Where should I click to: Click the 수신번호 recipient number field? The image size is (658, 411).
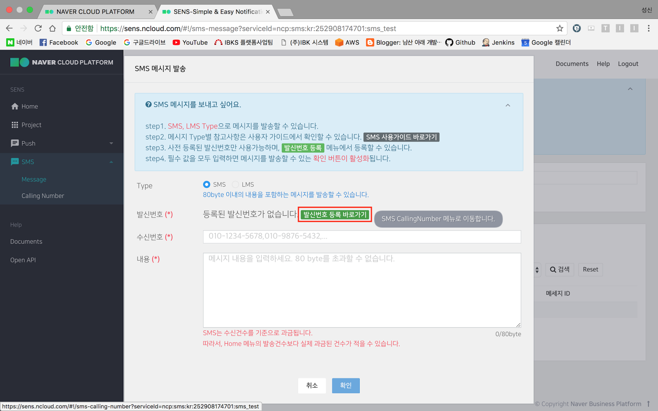point(362,236)
